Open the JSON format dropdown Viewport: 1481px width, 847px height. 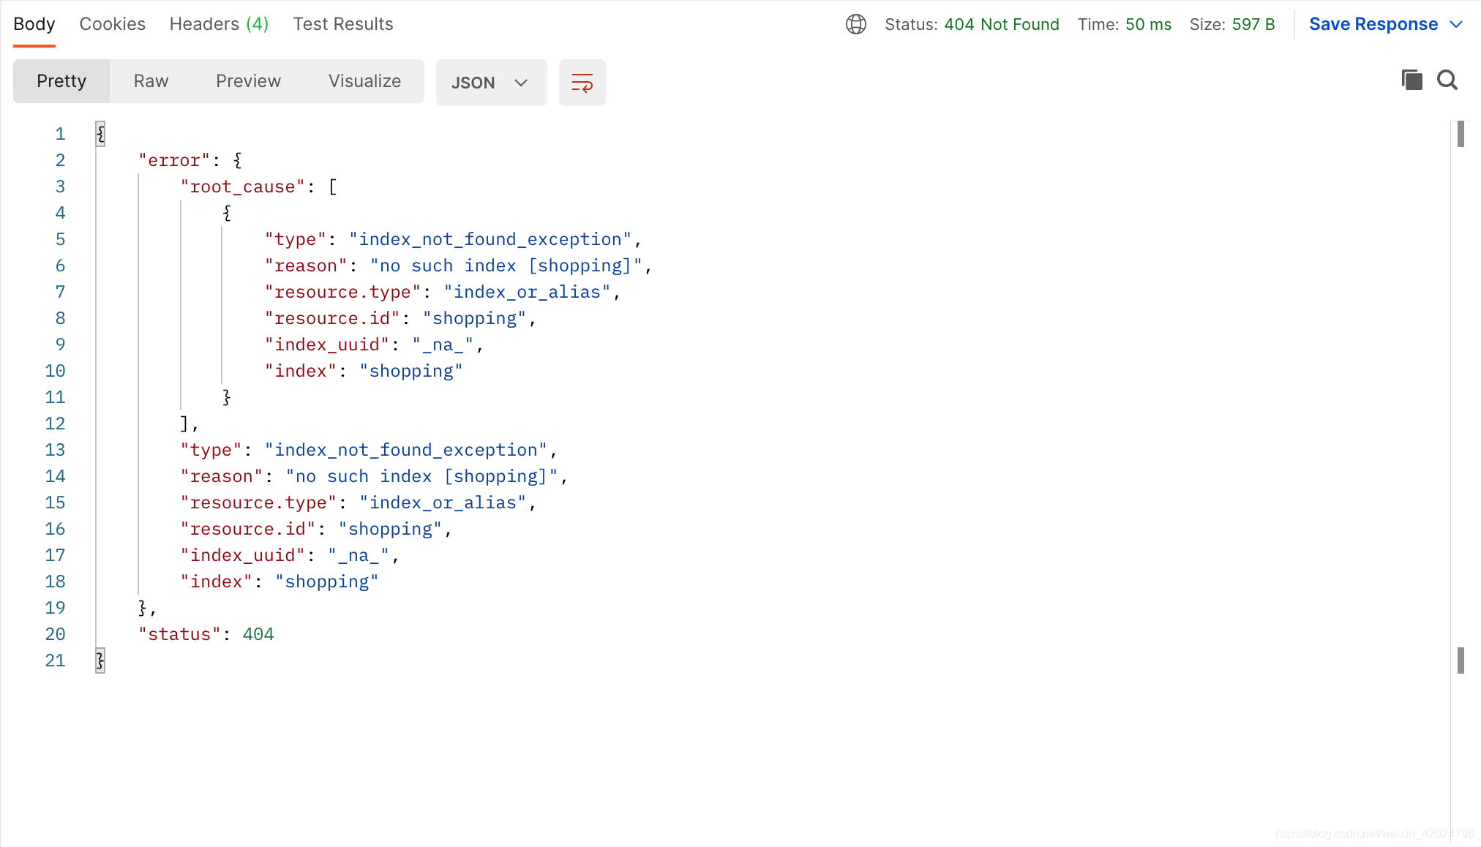click(491, 83)
